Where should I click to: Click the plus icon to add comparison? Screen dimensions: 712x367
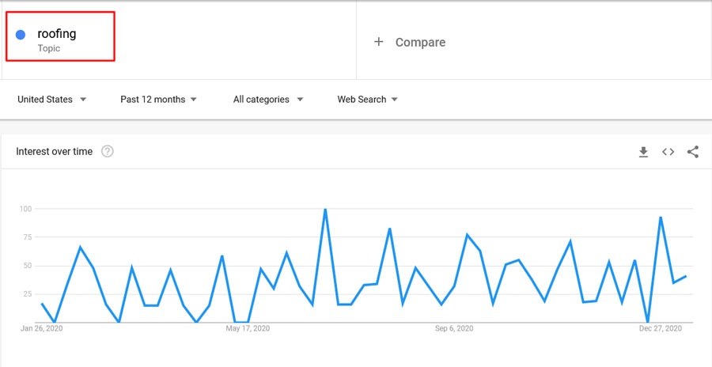coord(379,42)
